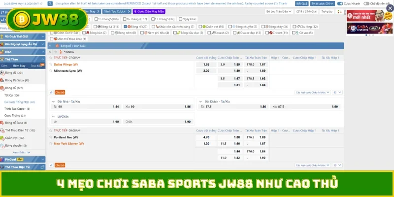Collapse the Đội Nhà - Tài/Xỉu section
Image resolution: width=394 pixels, height=197 pixels.
(53, 101)
